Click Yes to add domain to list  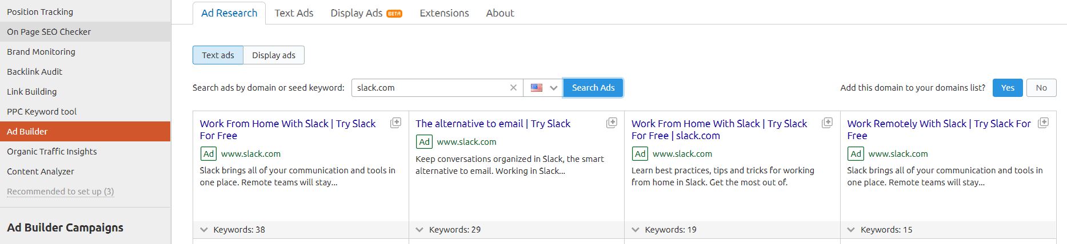pos(1008,88)
